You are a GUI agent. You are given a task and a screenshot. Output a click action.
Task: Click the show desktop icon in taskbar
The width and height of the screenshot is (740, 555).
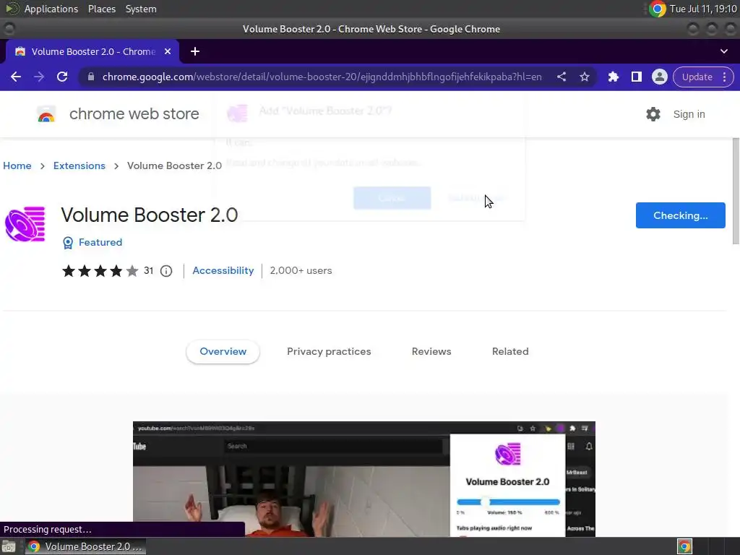pyautogui.click(x=9, y=546)
